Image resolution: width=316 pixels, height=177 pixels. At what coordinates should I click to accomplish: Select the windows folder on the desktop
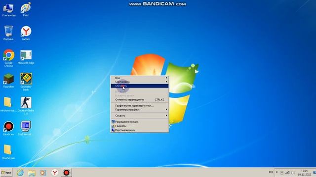click(x=8, y=104)
